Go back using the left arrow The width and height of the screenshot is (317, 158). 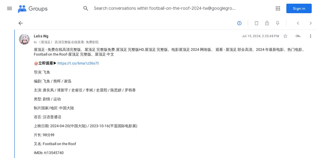point(21,23)
